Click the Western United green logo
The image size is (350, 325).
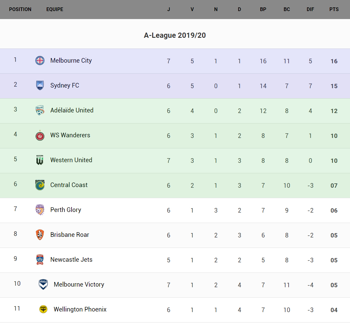(x=40, y=160)
